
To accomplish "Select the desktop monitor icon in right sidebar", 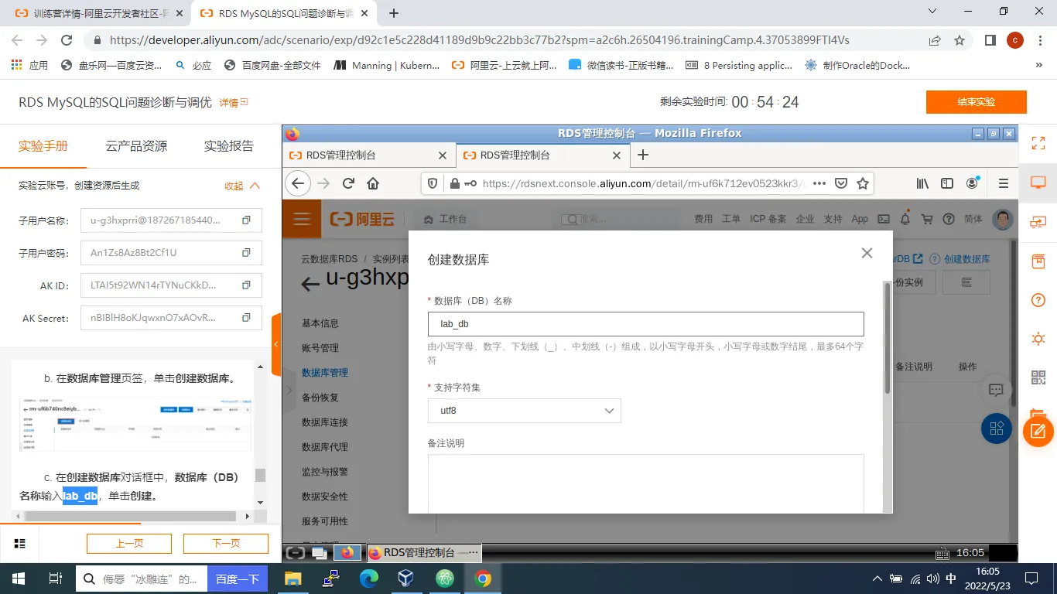I will [1038, 183].
